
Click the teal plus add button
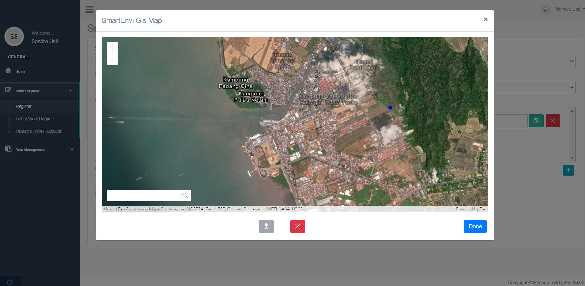(x=568, y=170)
